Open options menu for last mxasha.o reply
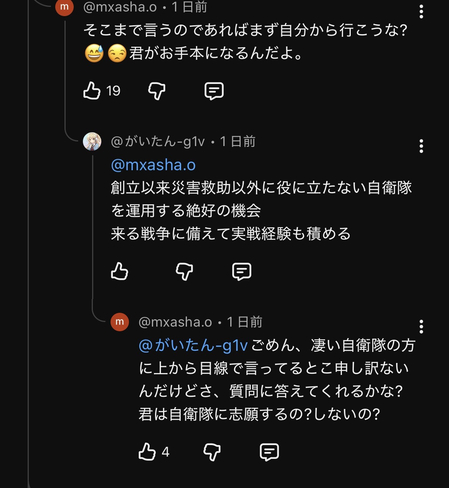This screenshot has width=449, height=488. point(421,327)
